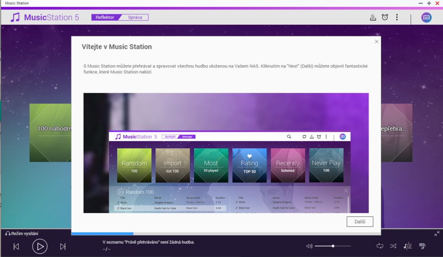Image resolution: width=443 pixels, height=257 pixels.
Task: Click the tutorial progress bar
Action: [226, 234]
